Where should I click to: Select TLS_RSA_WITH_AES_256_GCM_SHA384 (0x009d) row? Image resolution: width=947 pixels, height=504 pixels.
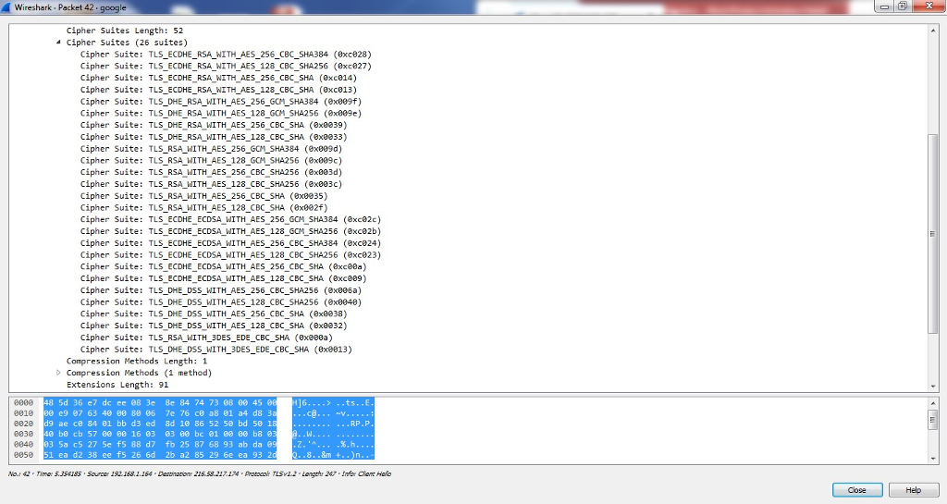coord(212,149)
